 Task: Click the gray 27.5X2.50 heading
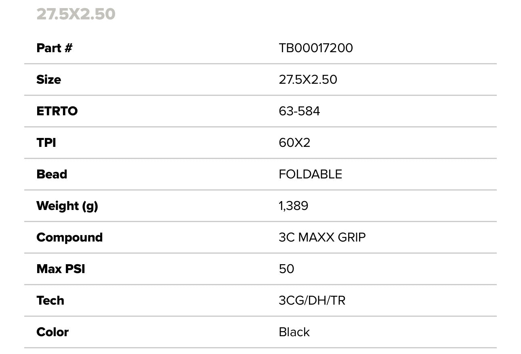76,14
